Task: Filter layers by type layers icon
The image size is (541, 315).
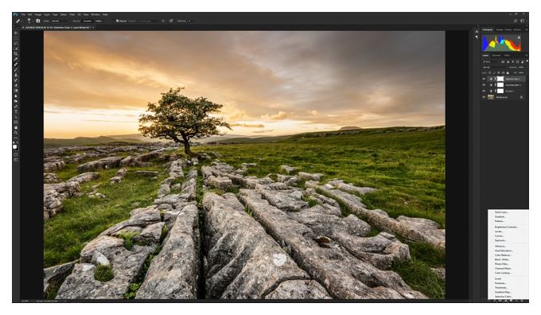Action: 512,62
